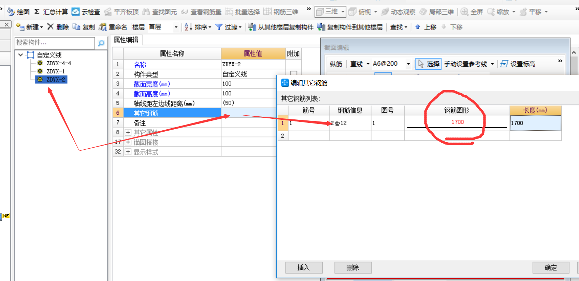The width and height of the screenshot is (579, 281).
Task: Start 云检查 cloud check
Action: coord(86,12)
